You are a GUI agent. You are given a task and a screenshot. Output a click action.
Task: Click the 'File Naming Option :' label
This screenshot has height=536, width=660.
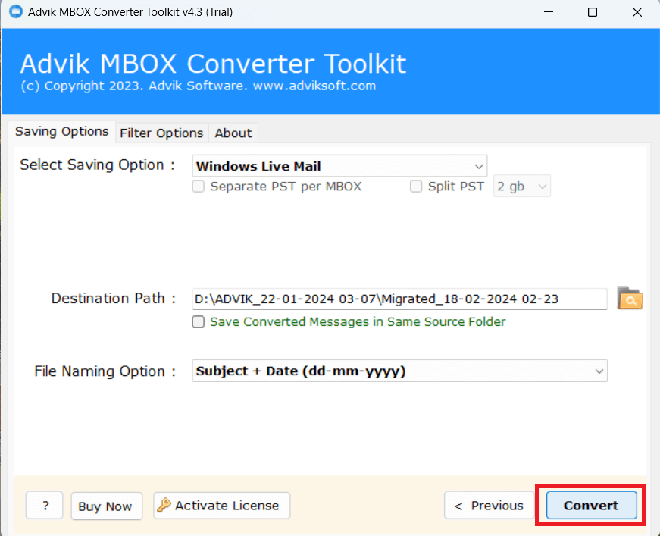[105, 371]
